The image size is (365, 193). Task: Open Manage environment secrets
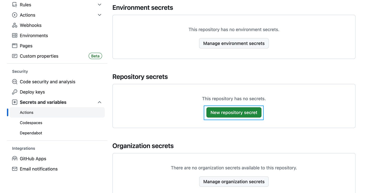pos(234,43)
